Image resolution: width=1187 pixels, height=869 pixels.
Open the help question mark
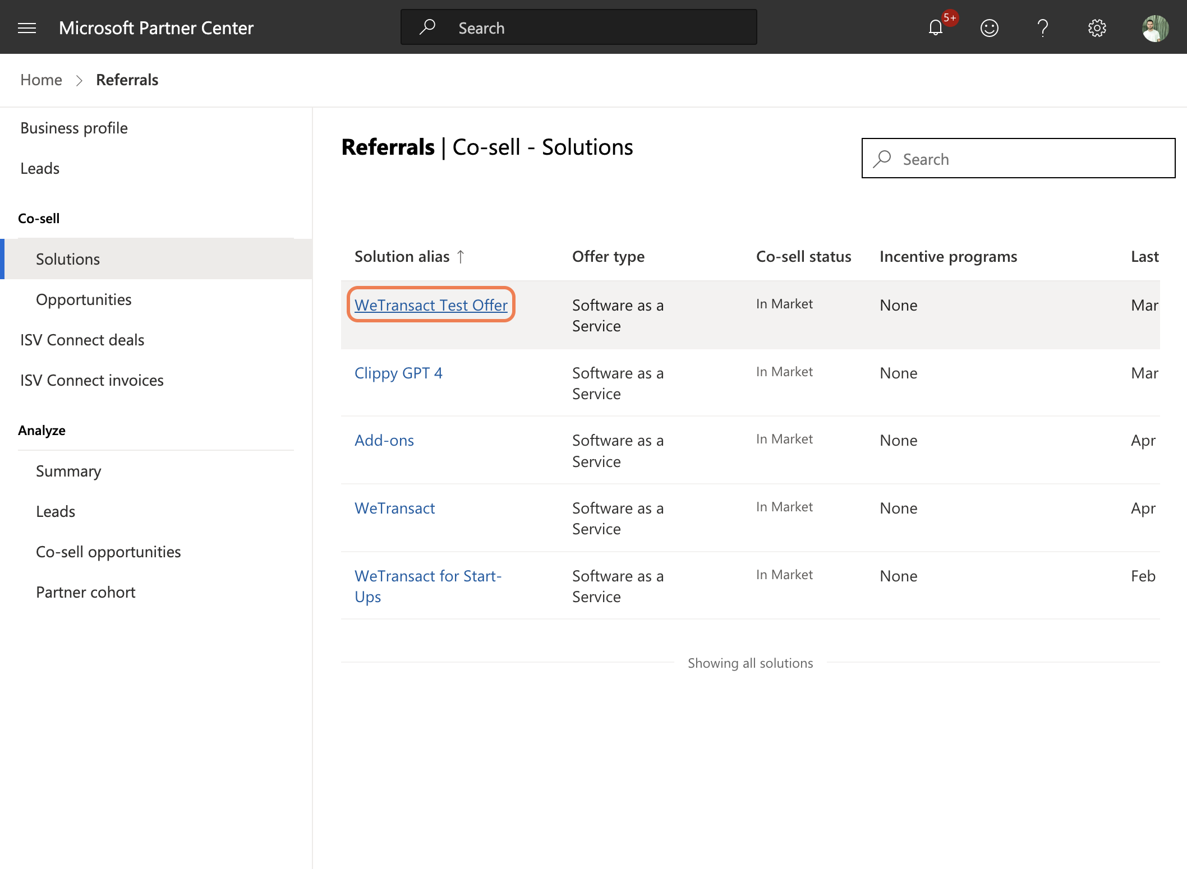tap(1043, 28)
